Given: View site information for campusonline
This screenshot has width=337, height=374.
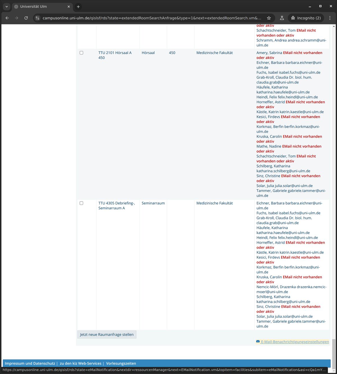Looking at the screenshot, I should pos(37,18).
